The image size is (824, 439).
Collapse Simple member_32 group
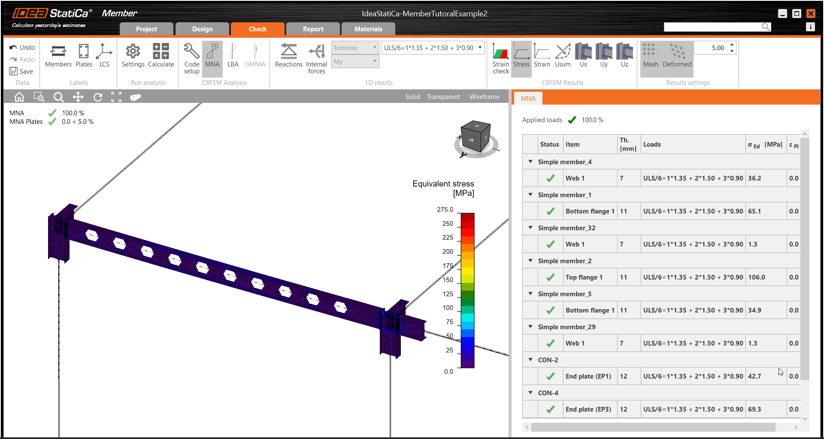click(x=530, y=228)
